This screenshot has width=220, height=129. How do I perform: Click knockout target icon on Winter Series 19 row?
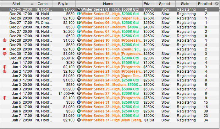coord(5,67)
